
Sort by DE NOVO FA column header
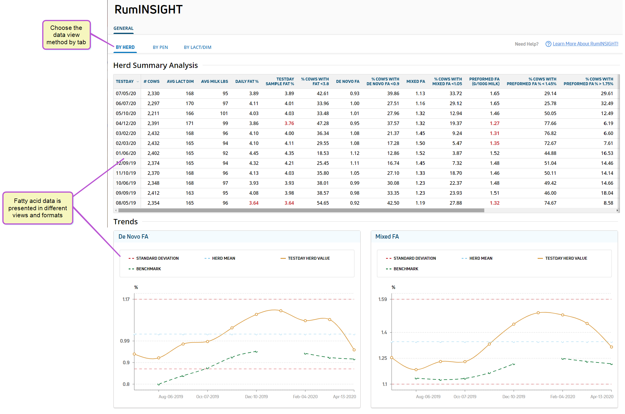(x=348, y=81)
